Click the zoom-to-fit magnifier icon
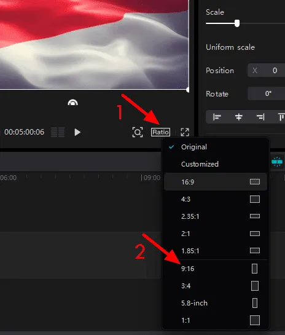 (138, 132)
